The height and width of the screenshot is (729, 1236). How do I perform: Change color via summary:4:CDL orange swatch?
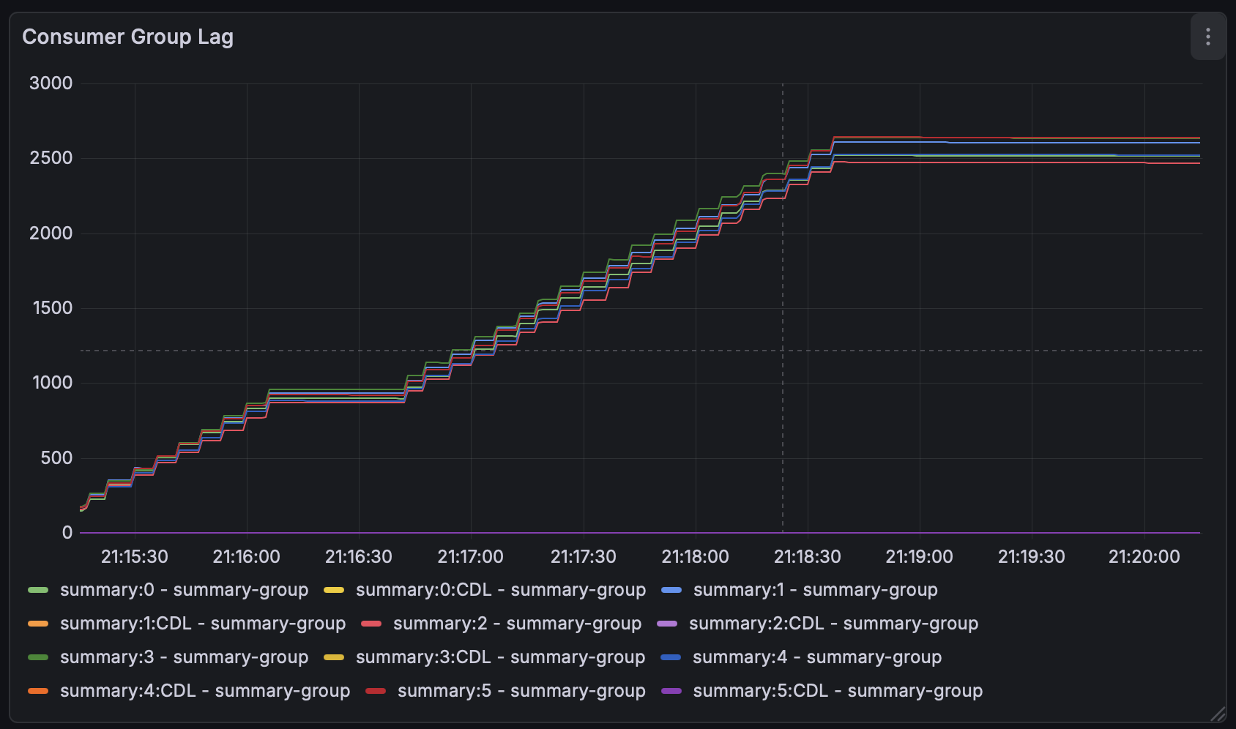coord(38,691)
